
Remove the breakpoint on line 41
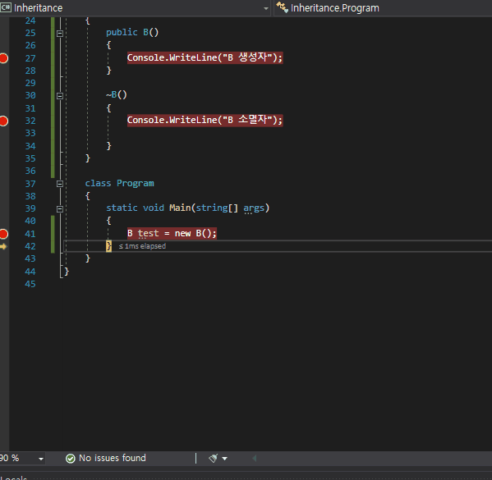3,234
